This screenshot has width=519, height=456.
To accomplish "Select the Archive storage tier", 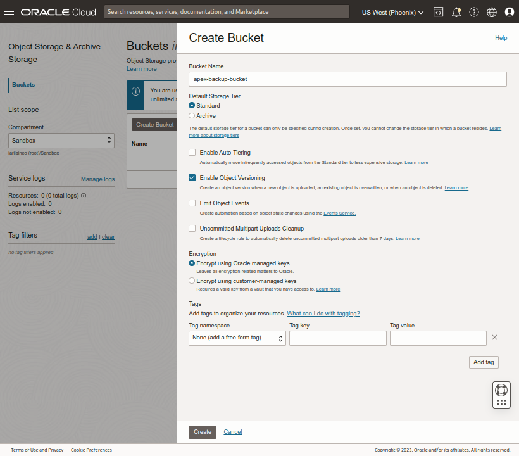I will (x=192, y=115).
